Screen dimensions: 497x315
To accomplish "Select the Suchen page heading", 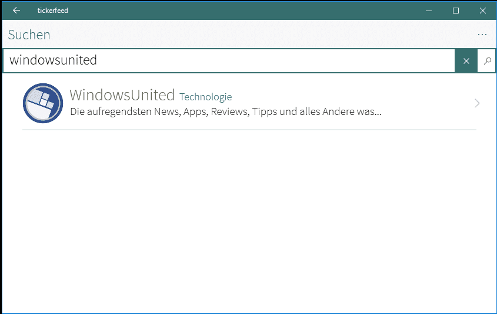I will point(29,35).
